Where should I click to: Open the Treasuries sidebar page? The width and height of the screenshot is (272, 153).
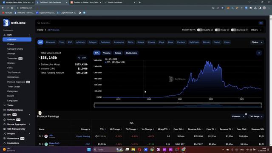point(12,58)
